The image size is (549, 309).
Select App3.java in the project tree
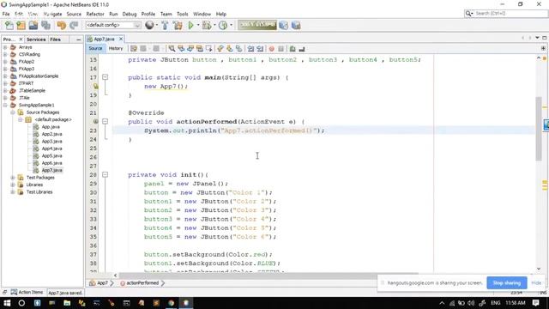[51, 141]
